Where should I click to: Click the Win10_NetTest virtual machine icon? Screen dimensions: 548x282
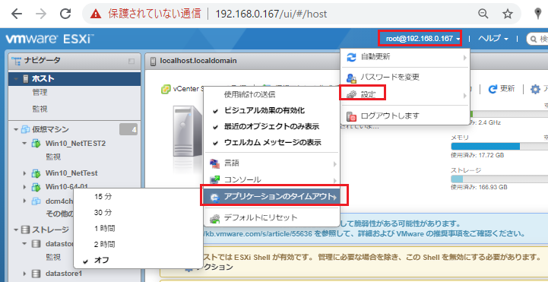click(x=36, y=173)
